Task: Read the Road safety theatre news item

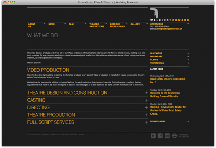Action: coord(167,80)
